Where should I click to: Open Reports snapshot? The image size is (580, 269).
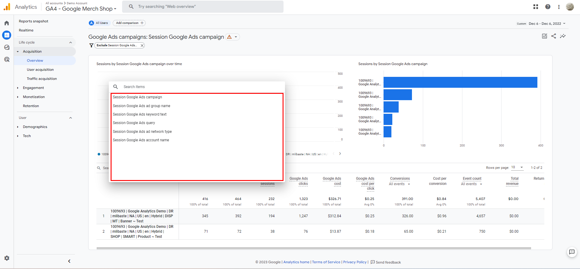pos(34,21)
